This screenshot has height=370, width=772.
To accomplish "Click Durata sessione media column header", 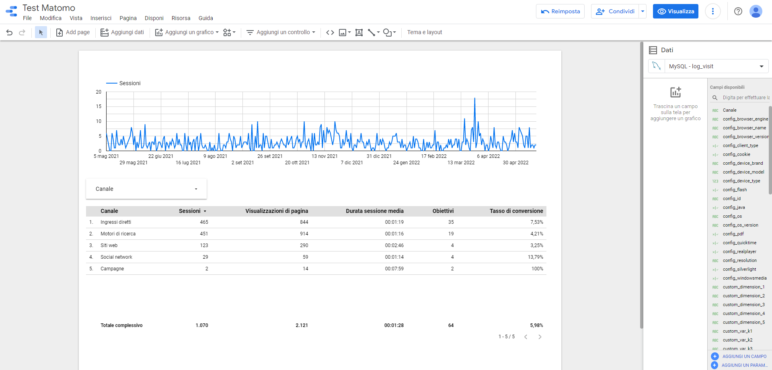I will (375, 211).
